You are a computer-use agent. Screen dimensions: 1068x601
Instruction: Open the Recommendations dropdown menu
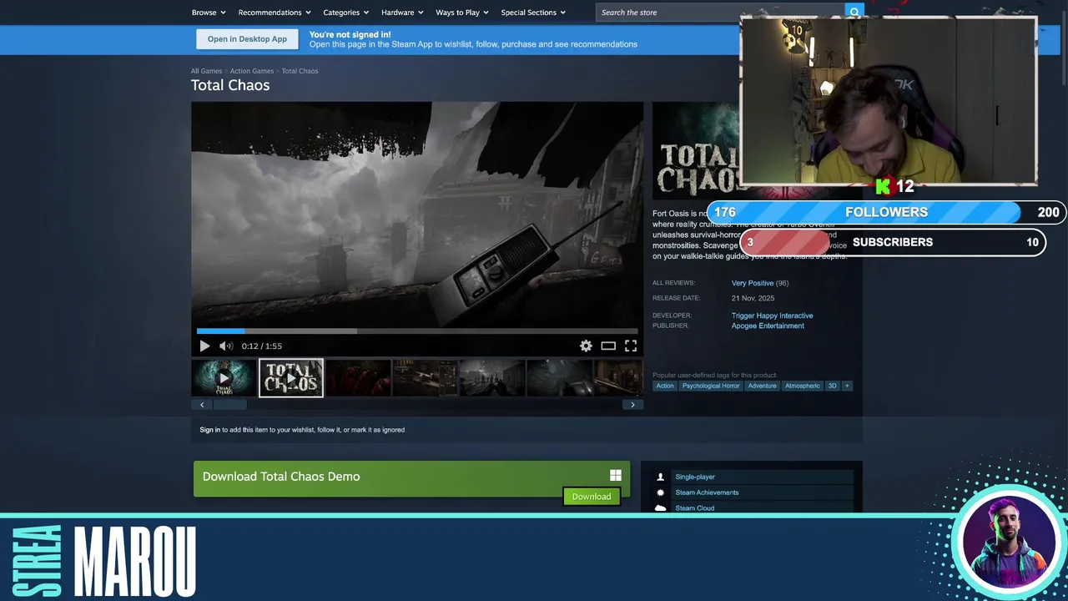[275, 13]
